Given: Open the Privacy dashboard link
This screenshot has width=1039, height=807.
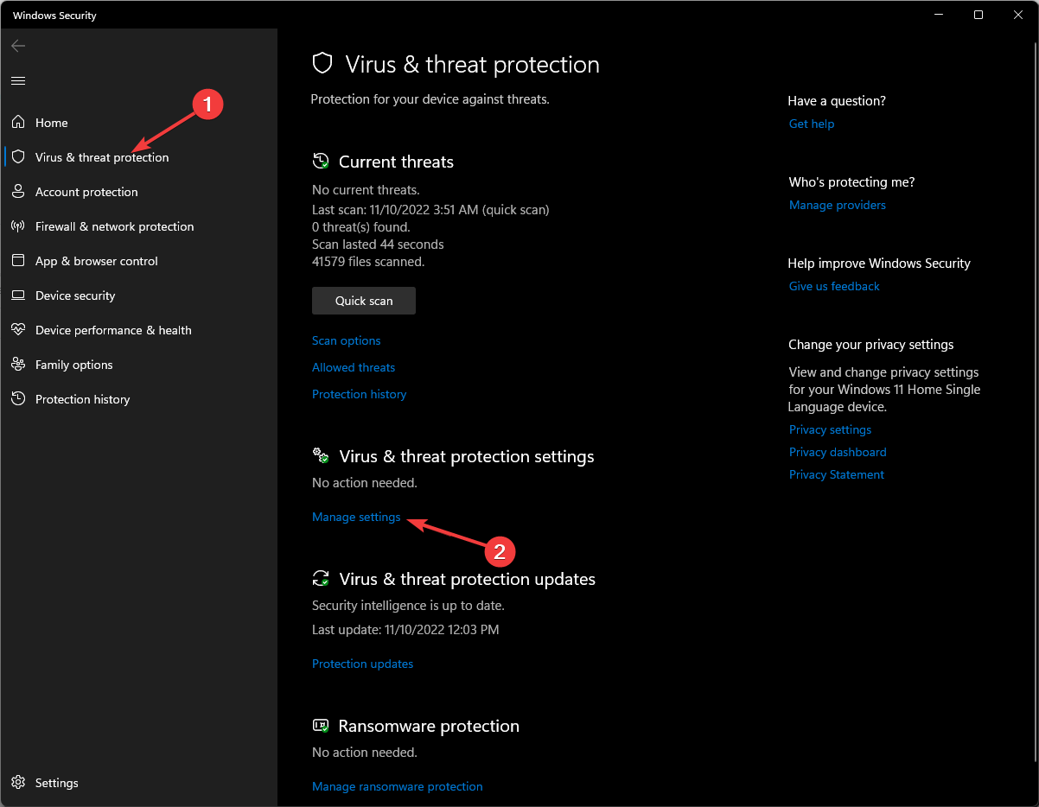Looking at the screenshot, I should pyautogui.click(x=837, y=452).
